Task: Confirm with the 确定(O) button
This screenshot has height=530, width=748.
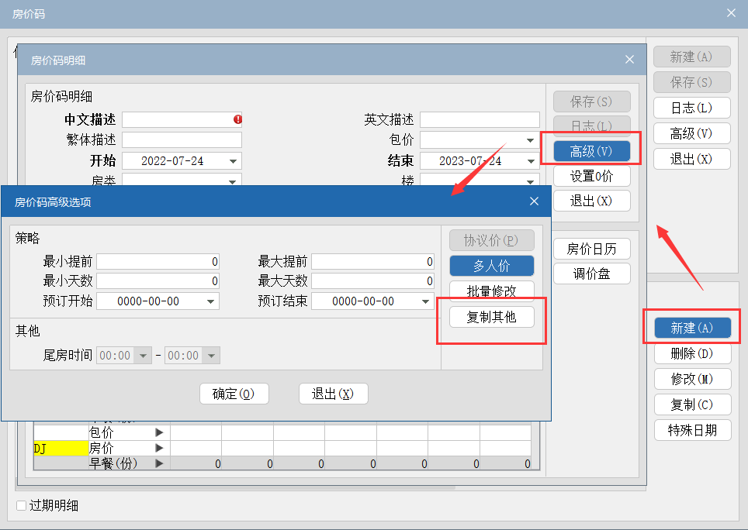Action: pos(234,394)
